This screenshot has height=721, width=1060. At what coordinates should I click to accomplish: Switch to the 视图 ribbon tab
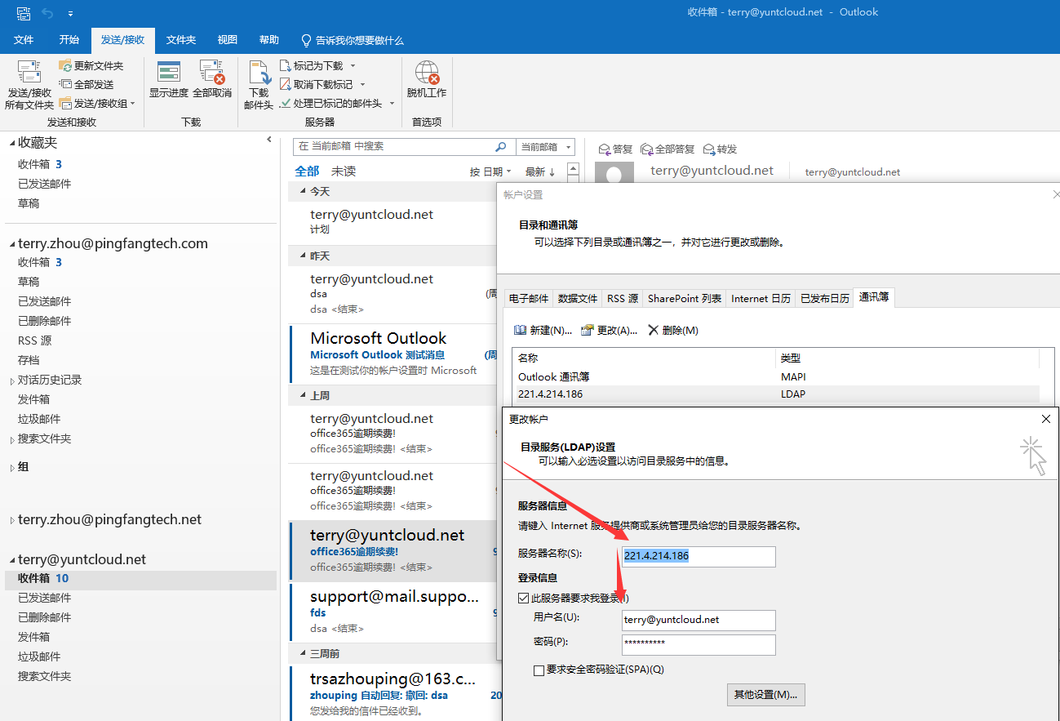point(228,40)
